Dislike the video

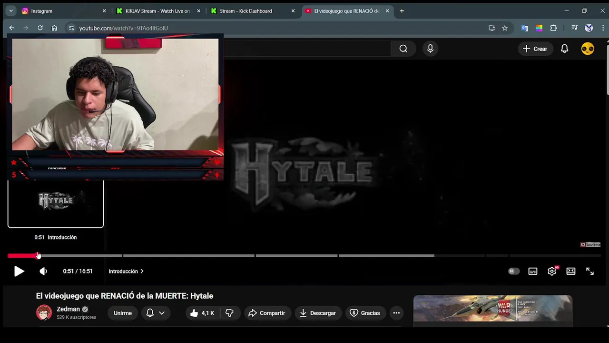tap(229, 313)
